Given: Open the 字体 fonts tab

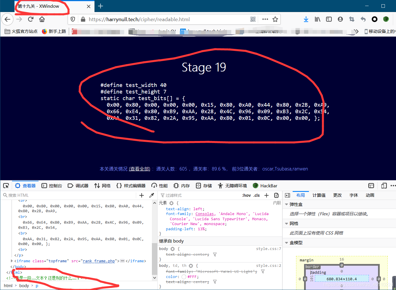Looking at the screenshot, I should [x=354, y=195].
